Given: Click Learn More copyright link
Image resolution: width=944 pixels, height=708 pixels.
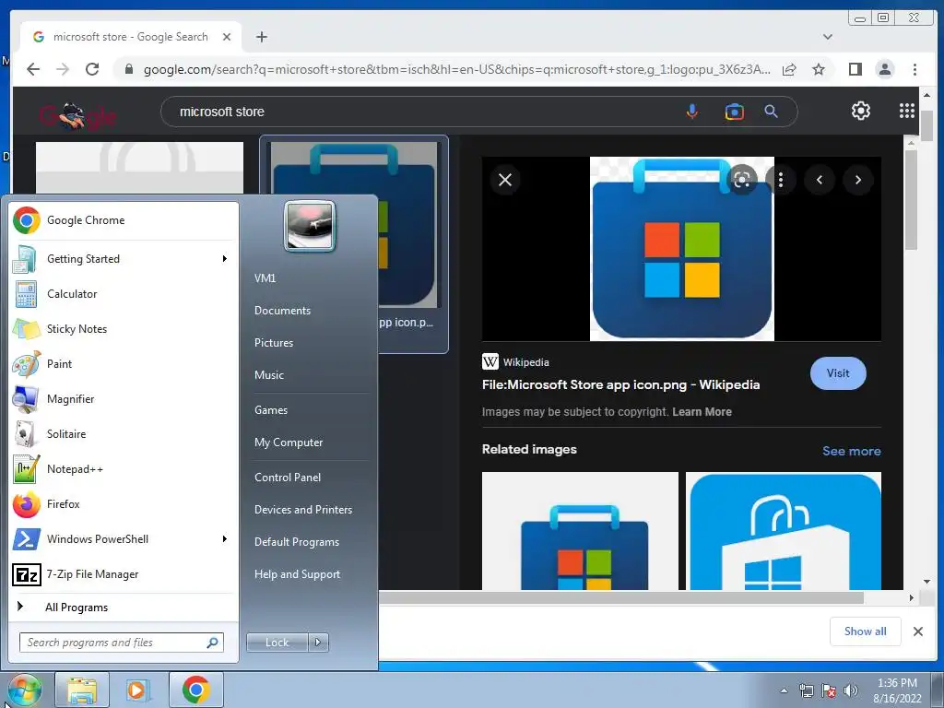Looking at the screenshot, I should [702, 412].
